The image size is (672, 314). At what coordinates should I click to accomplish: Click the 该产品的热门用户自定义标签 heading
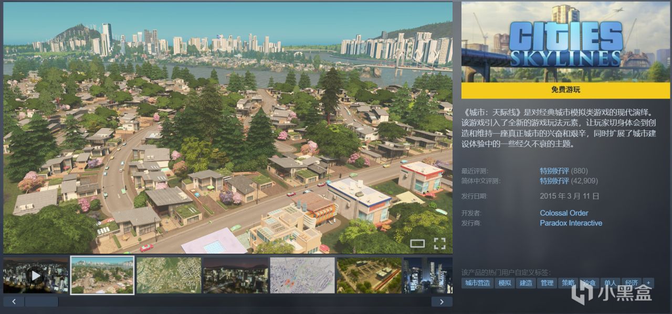506,272
